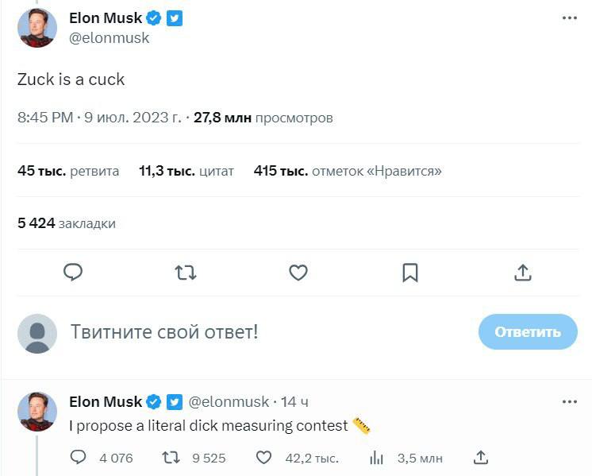
Task: Click the blue verified badge in main tweet header
Action: point(155,18)
